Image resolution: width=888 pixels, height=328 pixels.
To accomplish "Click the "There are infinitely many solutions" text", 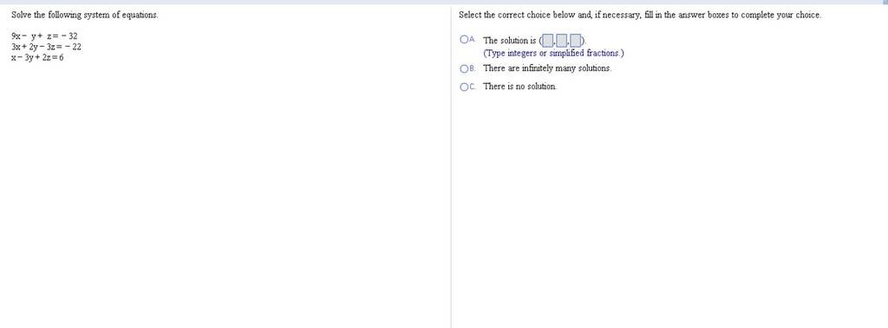I will click(x=548, y=68).
